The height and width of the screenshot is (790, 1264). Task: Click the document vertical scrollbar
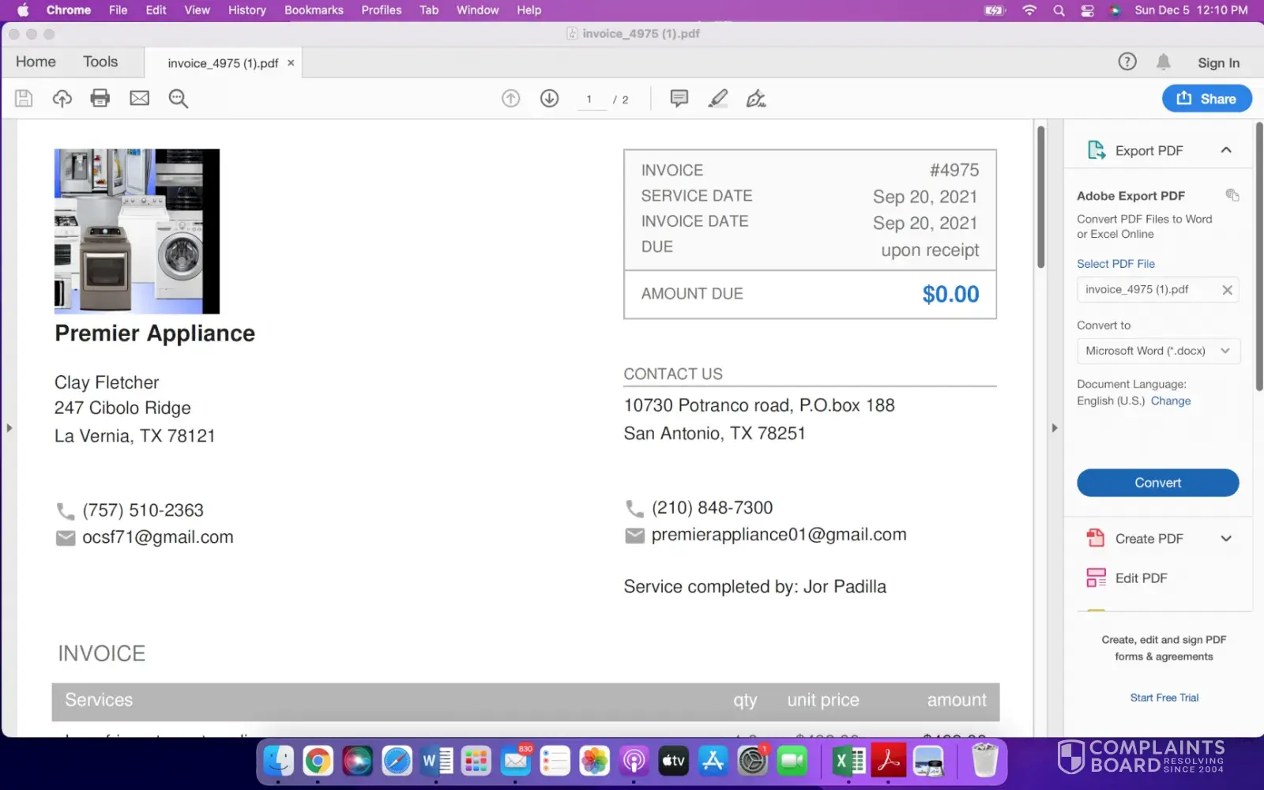(x=1040, y=197)
